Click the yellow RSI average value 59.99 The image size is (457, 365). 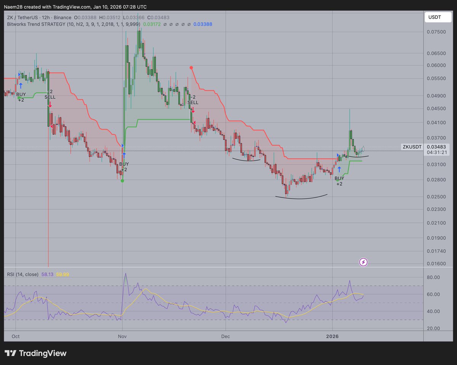click(x=63, y=274)
